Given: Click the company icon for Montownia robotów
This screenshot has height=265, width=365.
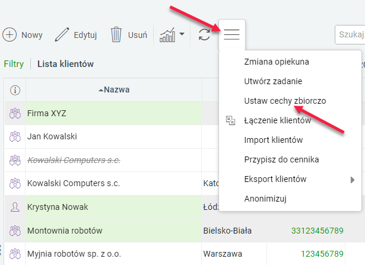Looking at the screenshot, I should click(15, 231).
